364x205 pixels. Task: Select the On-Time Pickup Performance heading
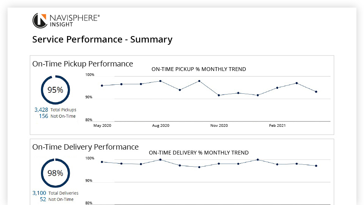click(83, 64)
